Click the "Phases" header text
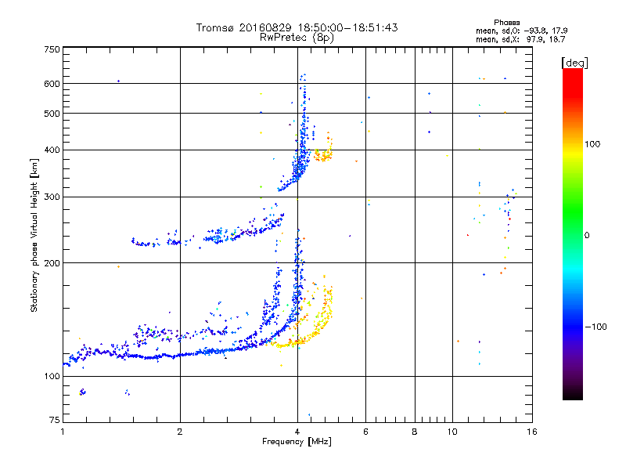Image resolution: width=626 pixels, height=470 pixels. [506, 23]
